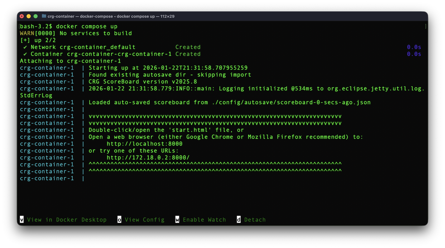Image resolution: width=445 pixels, height=248 pixels.
Task: Select the View Config option
Action: coord(144,220)
